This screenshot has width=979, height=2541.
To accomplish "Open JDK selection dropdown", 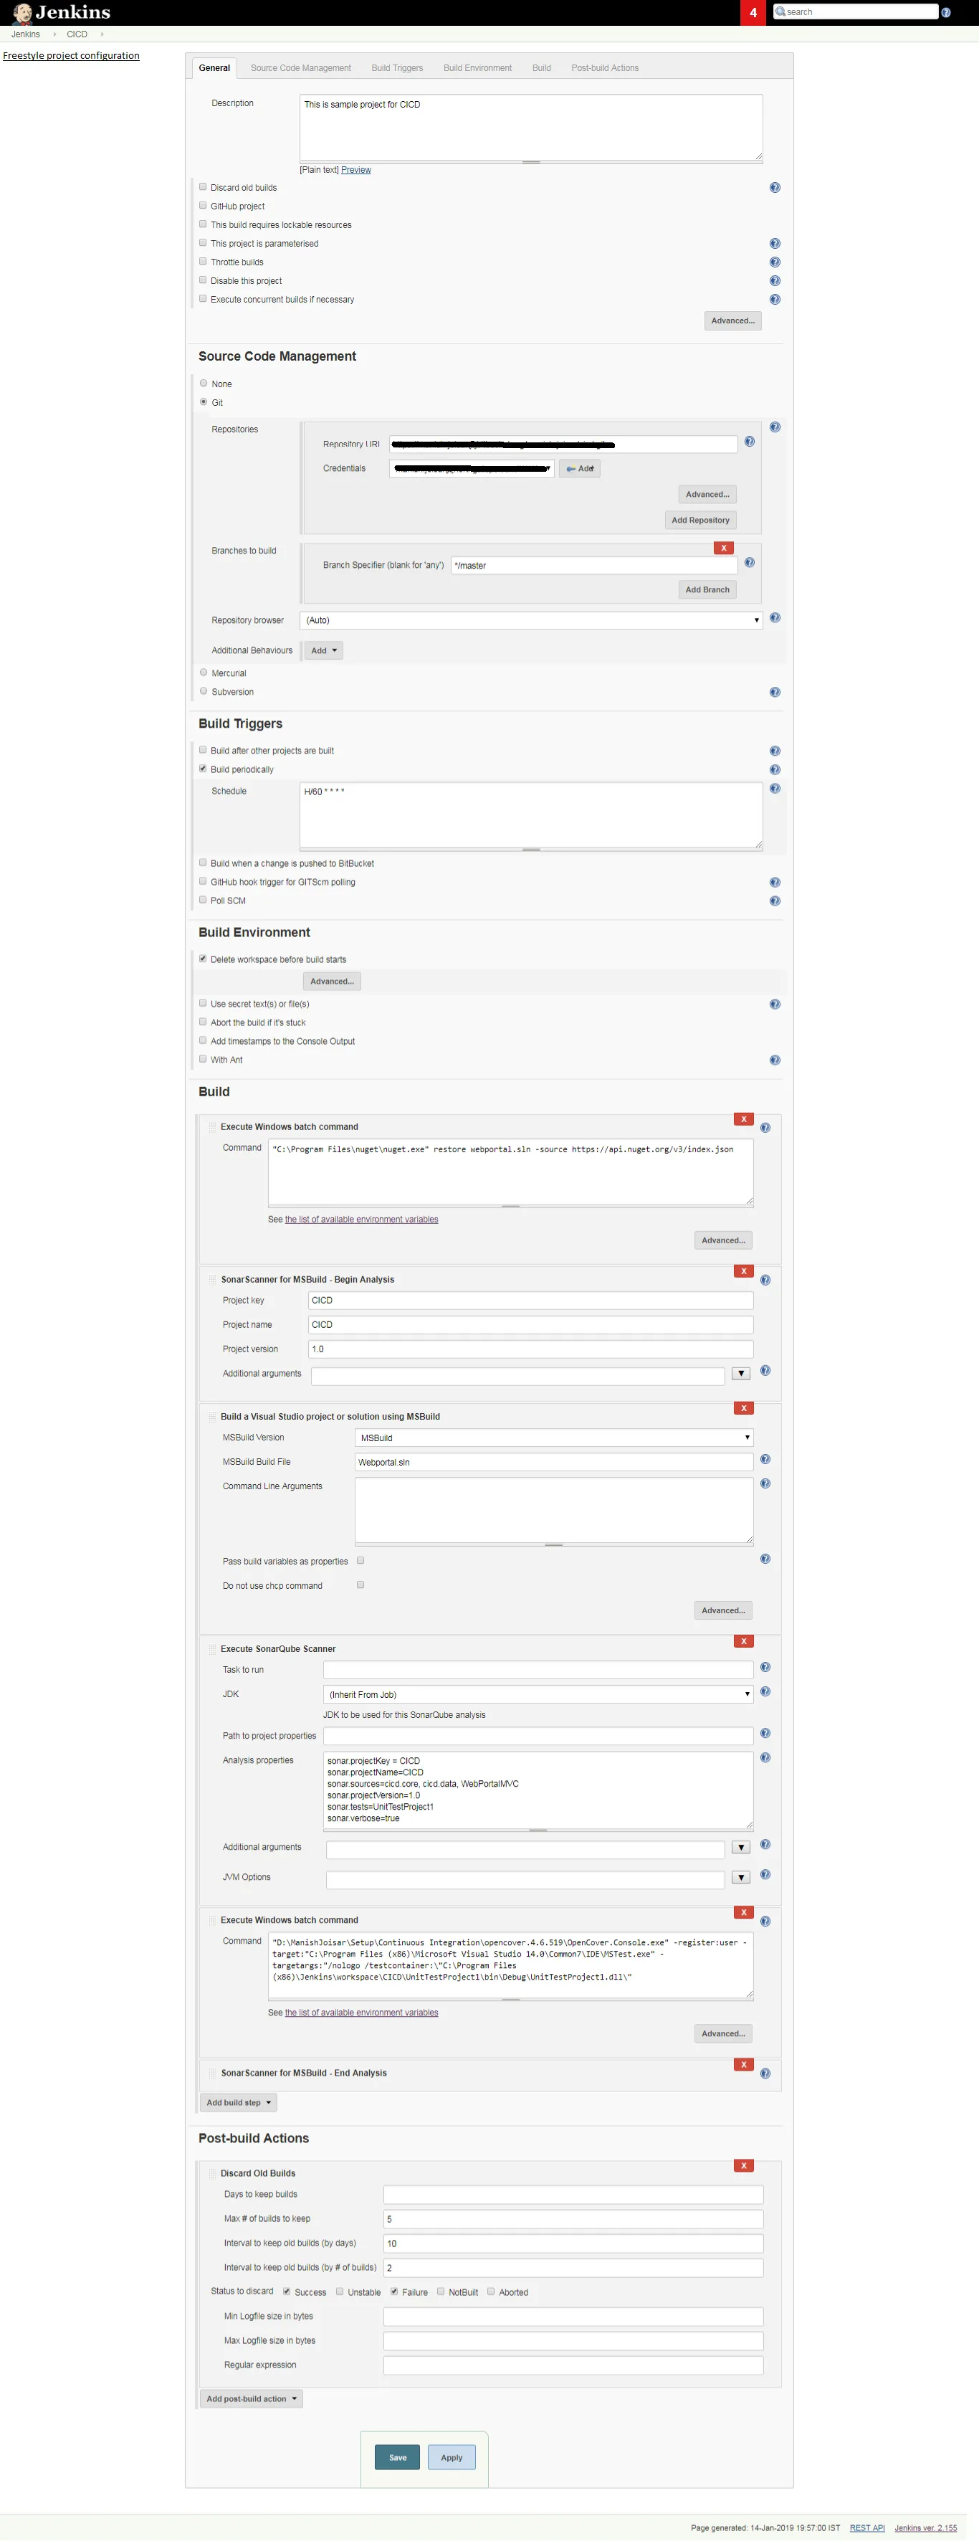I will tap(538, 1695).
